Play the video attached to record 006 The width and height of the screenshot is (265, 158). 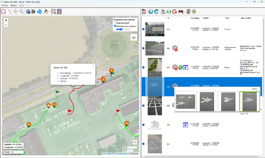click(185, 125)
